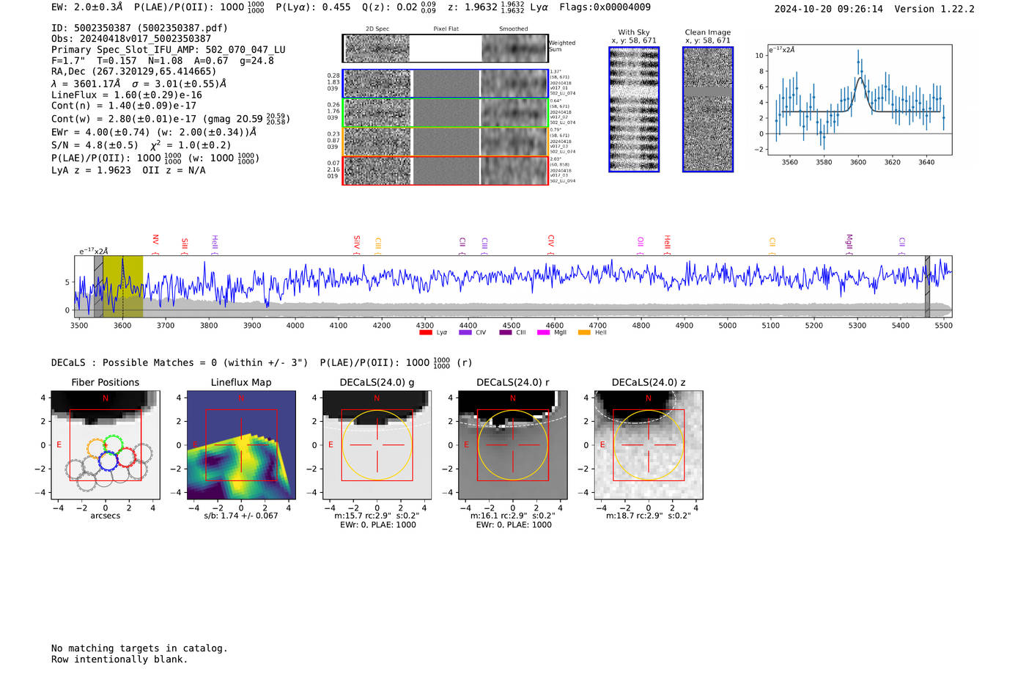Click the No matching targets in catalog text
This screenshot has height=699, width=1026.
pos(139,648)
